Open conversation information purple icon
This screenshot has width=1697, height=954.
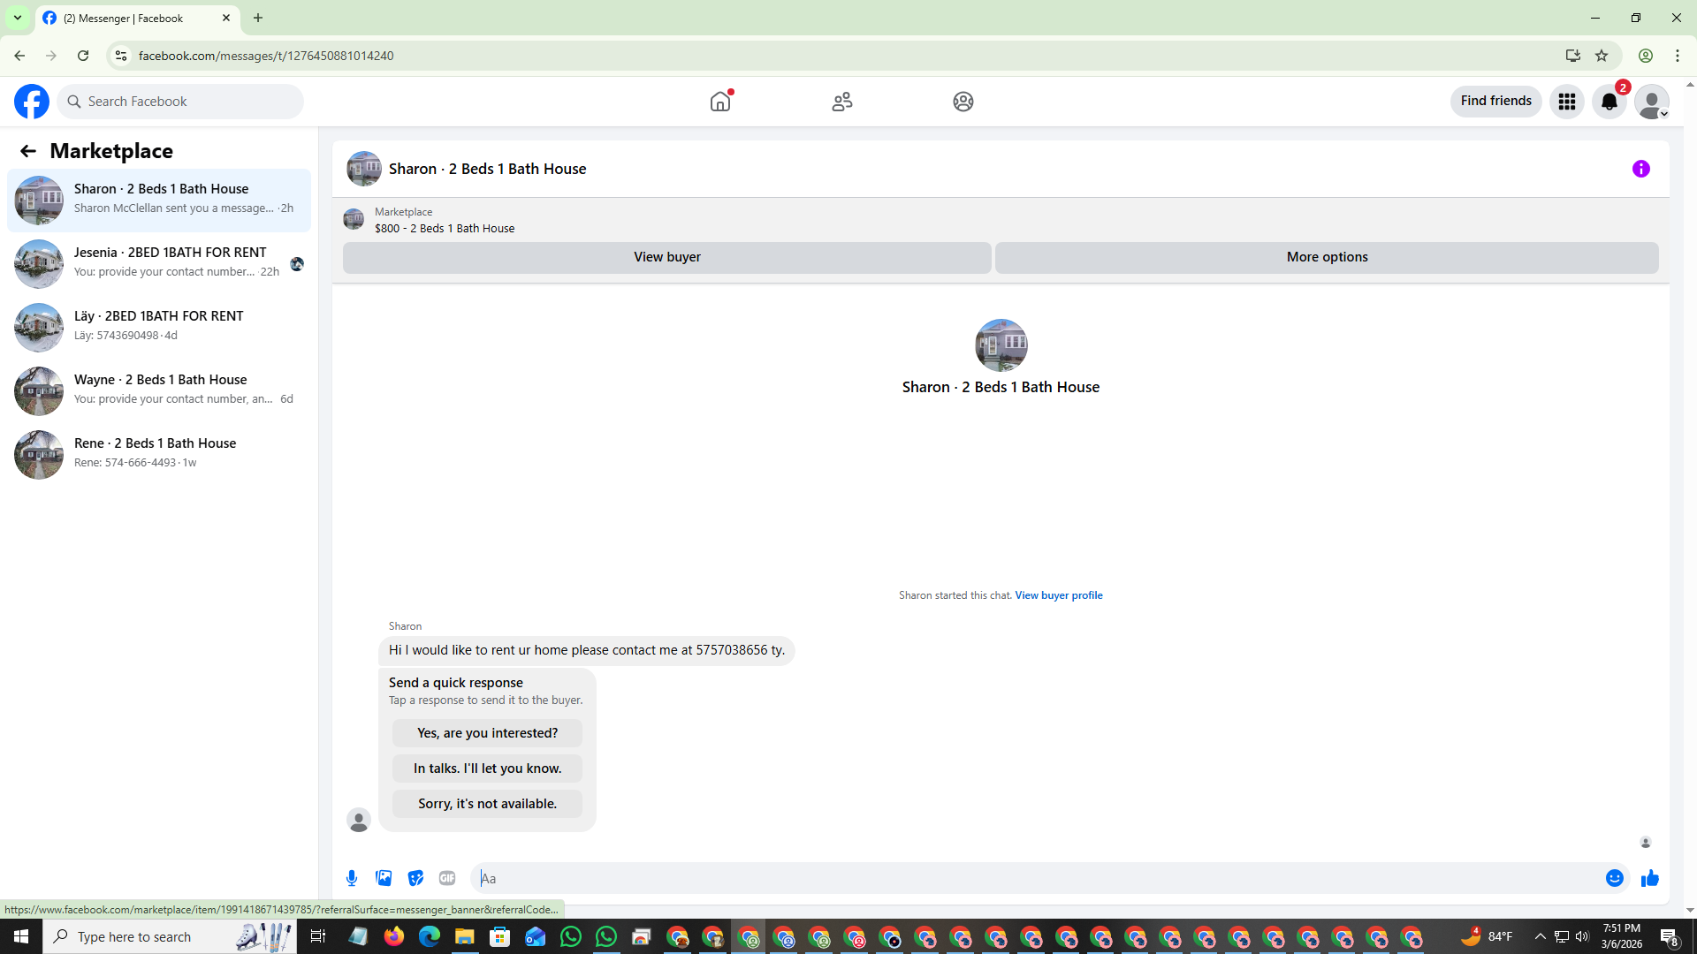pos(1640,169)
